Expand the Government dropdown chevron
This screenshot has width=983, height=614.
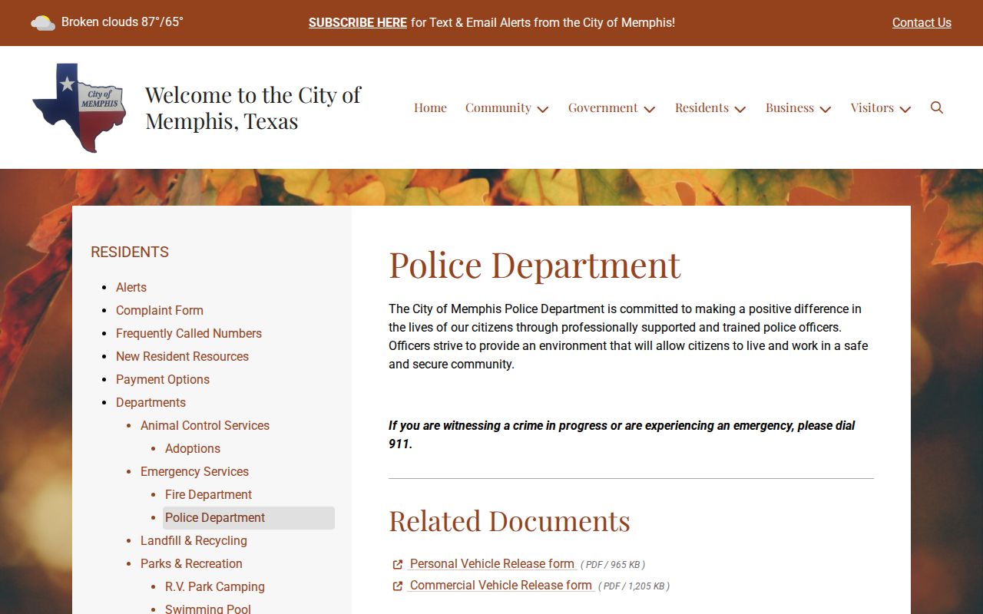(x=650, y=109)
